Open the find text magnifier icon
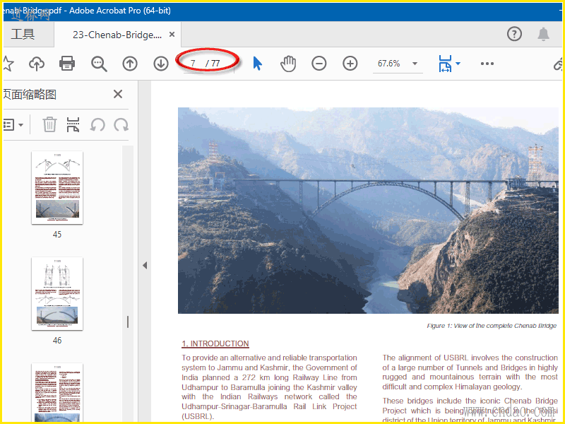 (x=99, y=64)
